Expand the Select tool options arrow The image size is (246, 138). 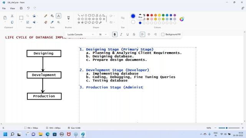click(21, 22)
